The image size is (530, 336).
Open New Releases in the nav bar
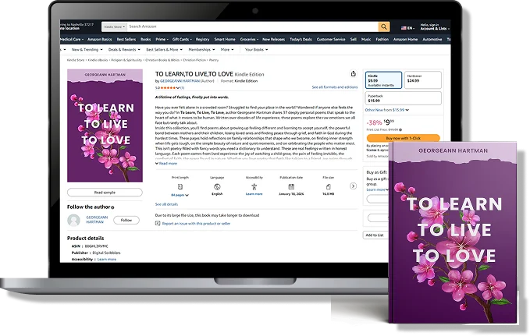pos(273,40)
